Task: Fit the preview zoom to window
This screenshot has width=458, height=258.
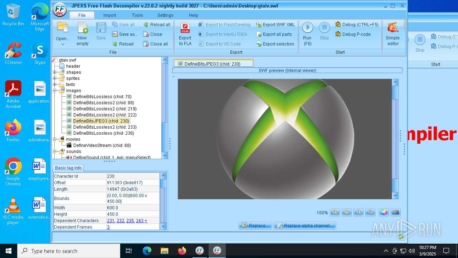Action: [x=371, y=212]
